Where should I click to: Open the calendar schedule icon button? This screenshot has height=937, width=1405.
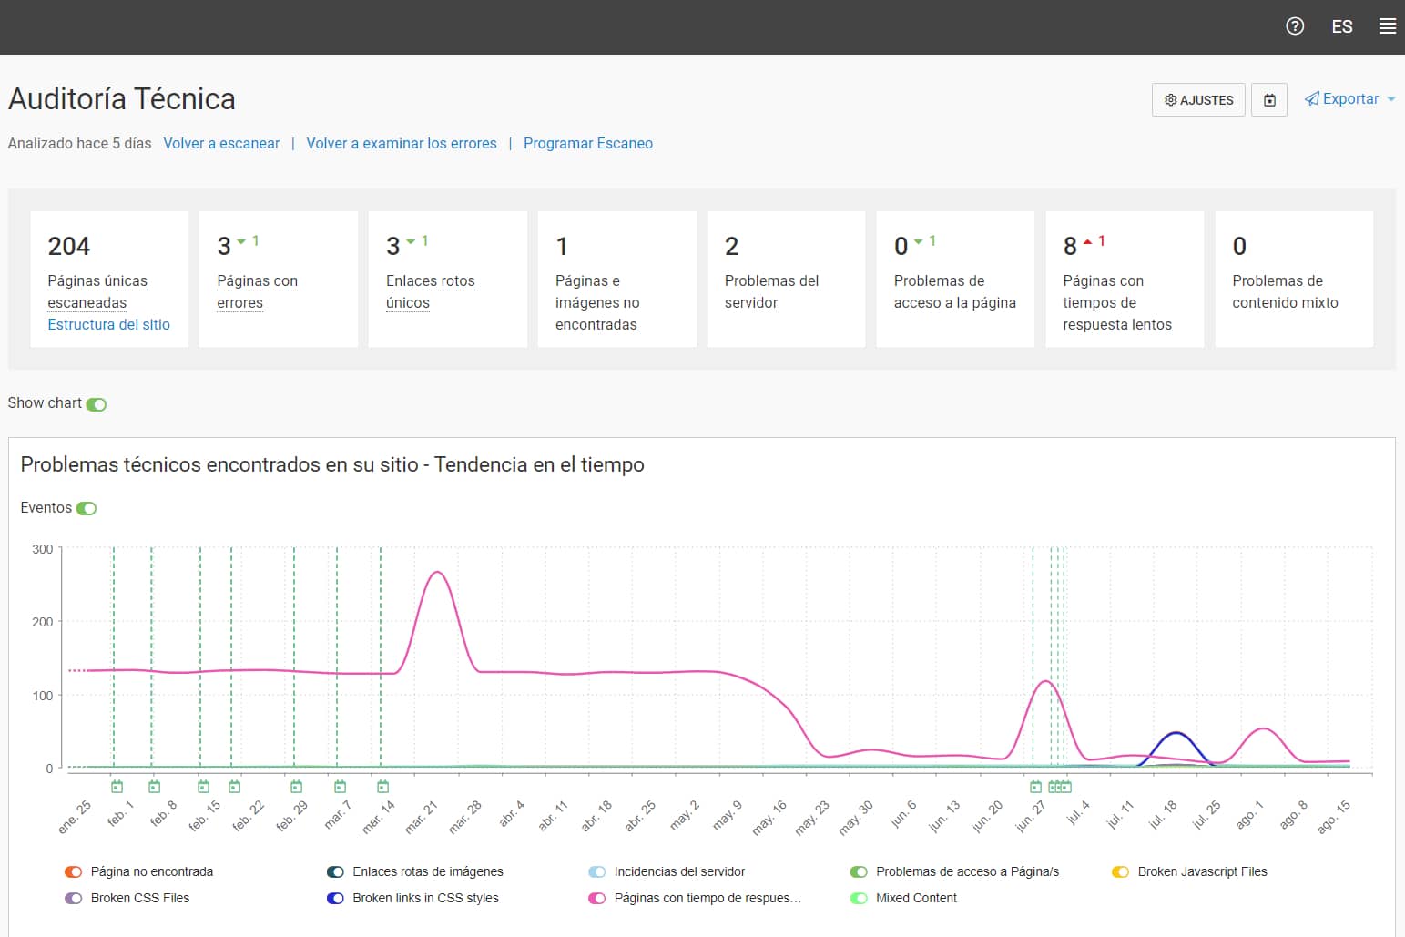(1269, 100)
